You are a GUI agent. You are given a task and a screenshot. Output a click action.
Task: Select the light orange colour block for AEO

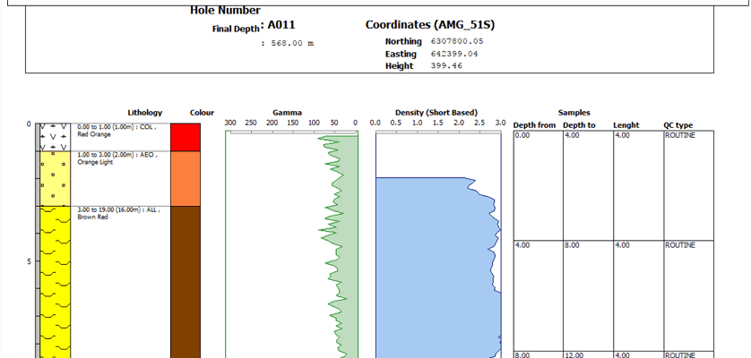186,178
